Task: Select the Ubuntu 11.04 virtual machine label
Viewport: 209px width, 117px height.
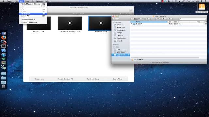Action: coord(39,32)
